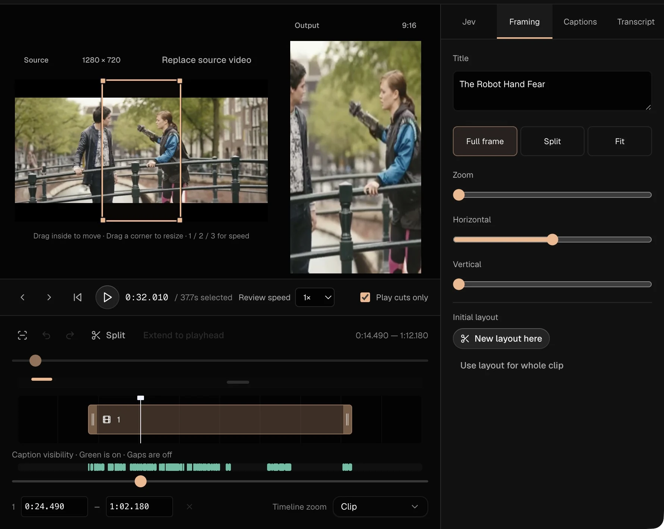Click the top-right crop corner handle
This screenshot has height=529, width=664.
tap(180, 80)
